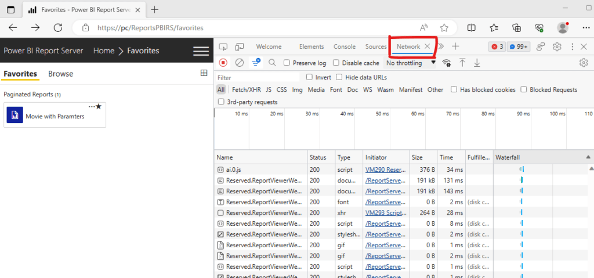Screen dimensions: 594x278
Task: Open the No throttling dropdown
Action: 410,63
